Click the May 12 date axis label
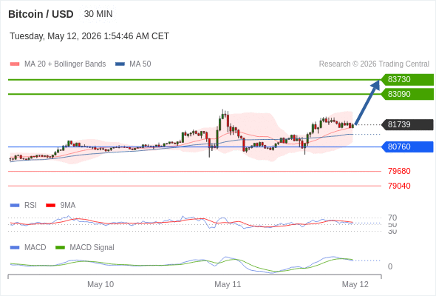436x296 pixels. click(x=355, y=284)
